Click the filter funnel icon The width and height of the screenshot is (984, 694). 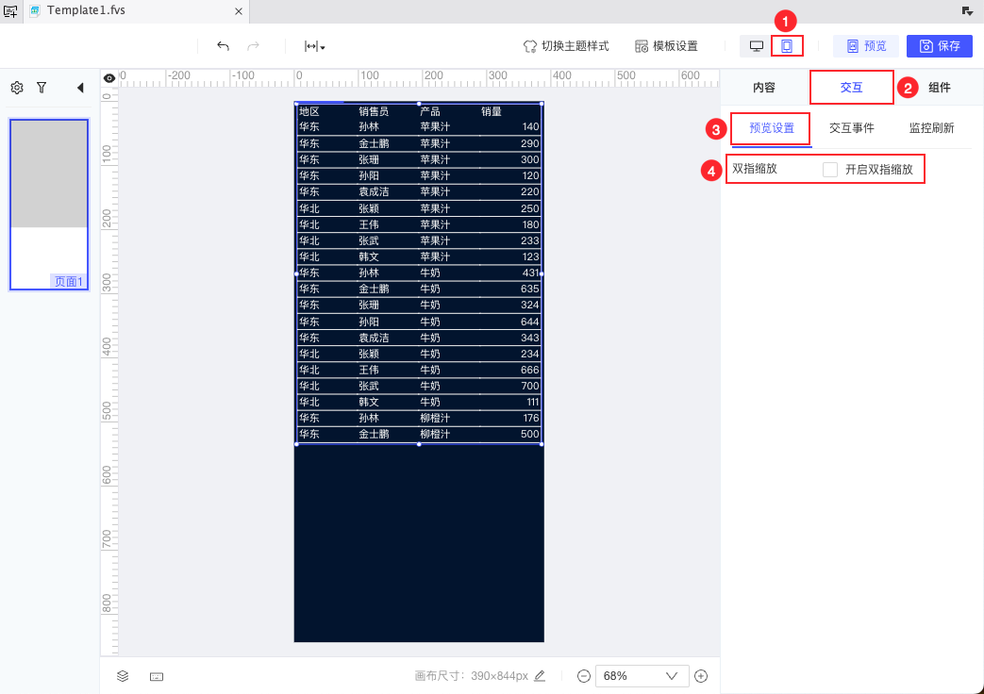click(x=42, y=88)
